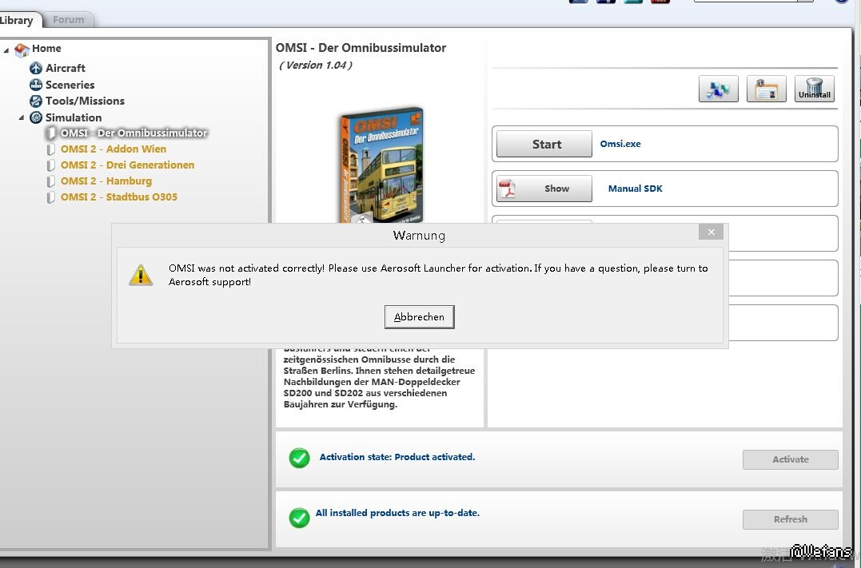Open the Tools/Missions category
This screenshot has height=568, width=861.
coord(85,101)
